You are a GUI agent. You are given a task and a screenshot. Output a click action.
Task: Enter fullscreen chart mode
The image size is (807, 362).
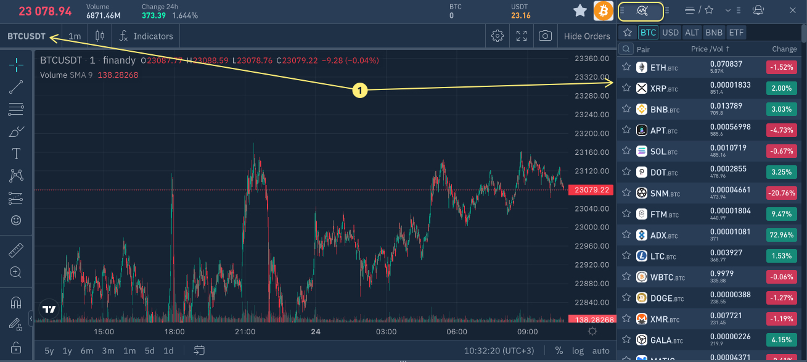point(522,36)
